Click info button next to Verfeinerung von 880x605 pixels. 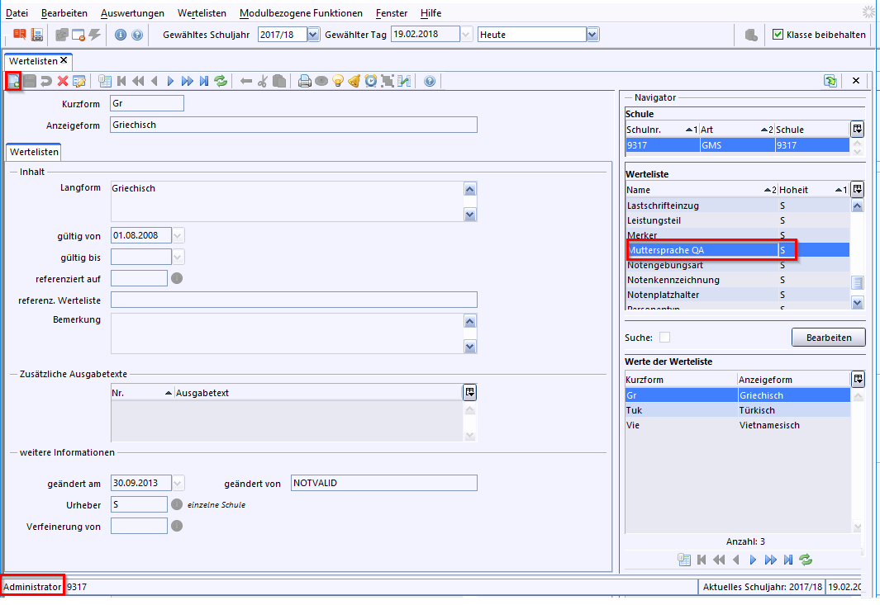[177, 526]
